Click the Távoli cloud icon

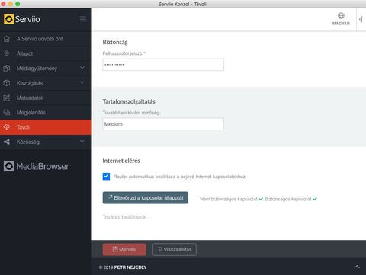pos(7,127)
